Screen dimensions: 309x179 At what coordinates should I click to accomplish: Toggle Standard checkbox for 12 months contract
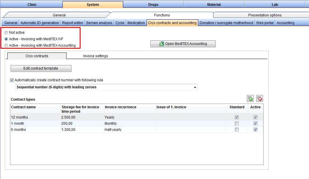pos(237,117)
